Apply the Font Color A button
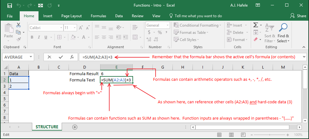Screen dimensions: 309x139 (84, 37)
